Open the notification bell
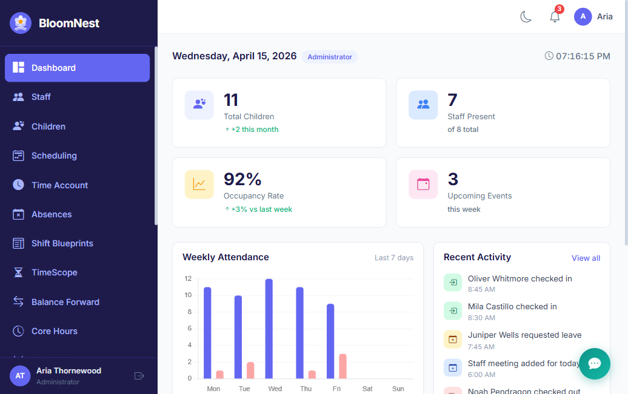Screen dimensions: 628x394 [x=554, y=16]
